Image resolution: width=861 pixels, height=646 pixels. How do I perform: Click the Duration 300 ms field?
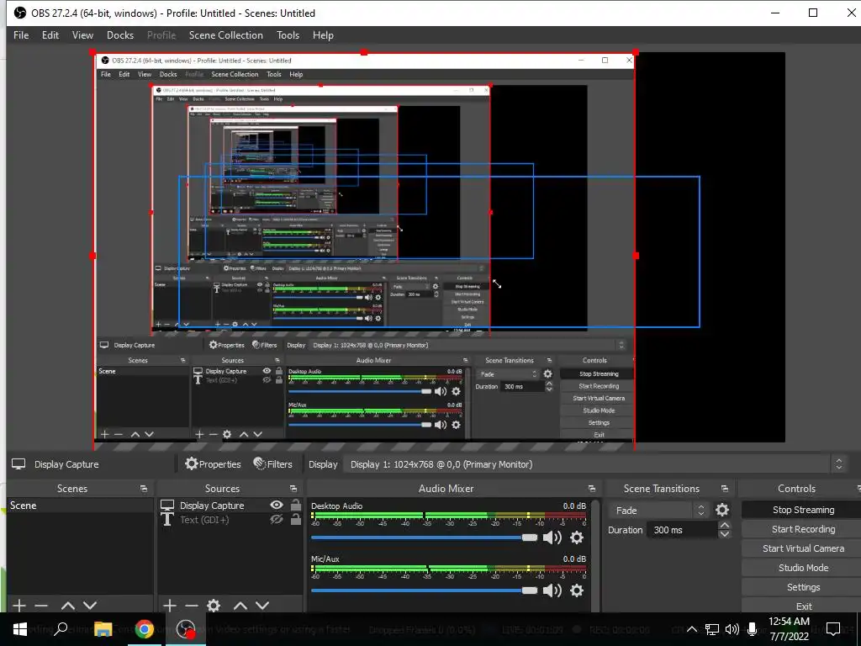683,530
